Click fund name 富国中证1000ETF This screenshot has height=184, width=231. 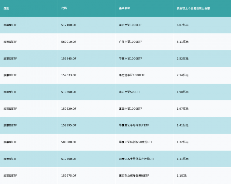tap(131, 109)
